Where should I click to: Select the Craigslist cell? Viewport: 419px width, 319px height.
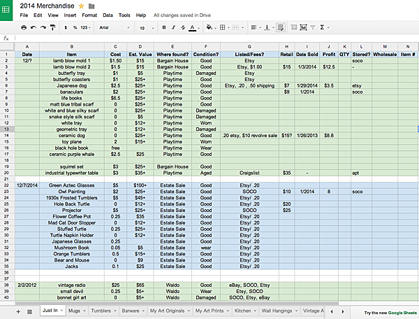pos(249,173)
